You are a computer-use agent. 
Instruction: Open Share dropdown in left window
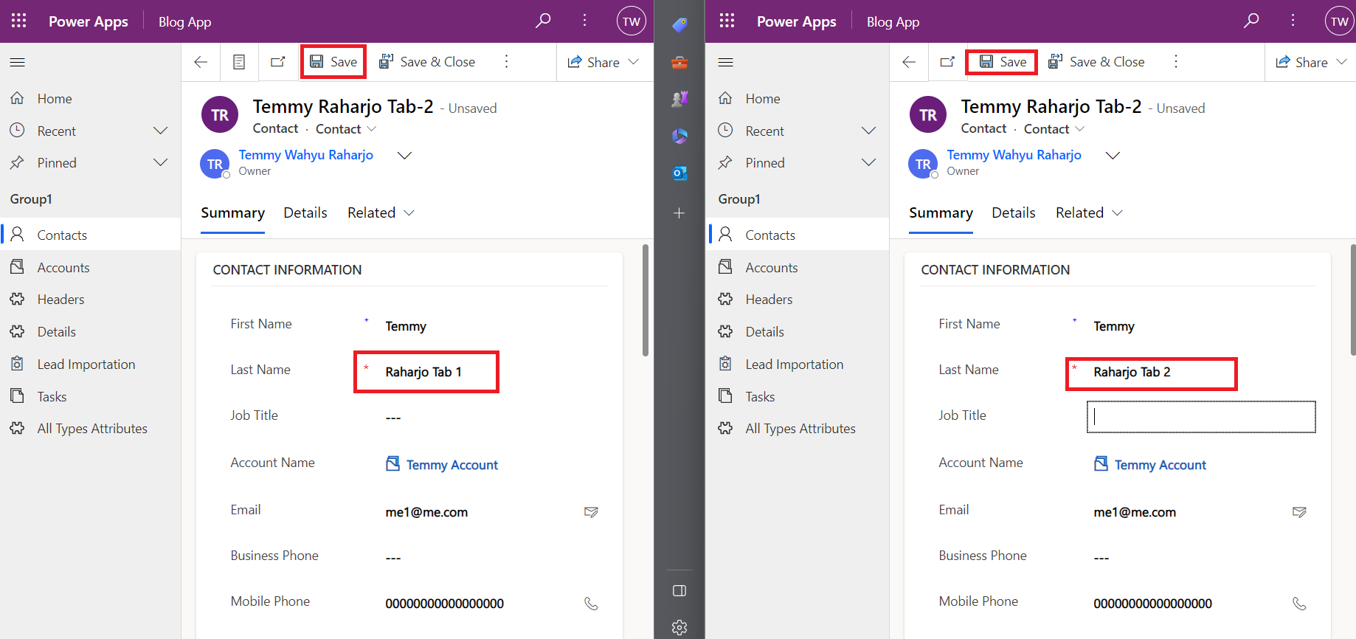click(x=603, y=62)
